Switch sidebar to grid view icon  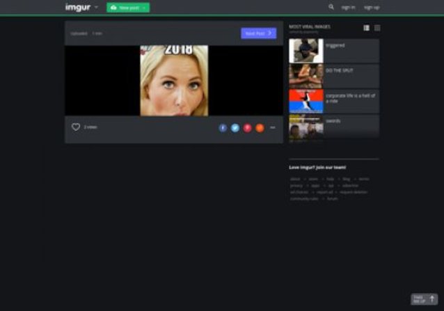(377, 28)
